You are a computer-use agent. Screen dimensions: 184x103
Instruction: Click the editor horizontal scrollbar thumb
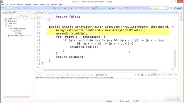click(x=101, y=70)
